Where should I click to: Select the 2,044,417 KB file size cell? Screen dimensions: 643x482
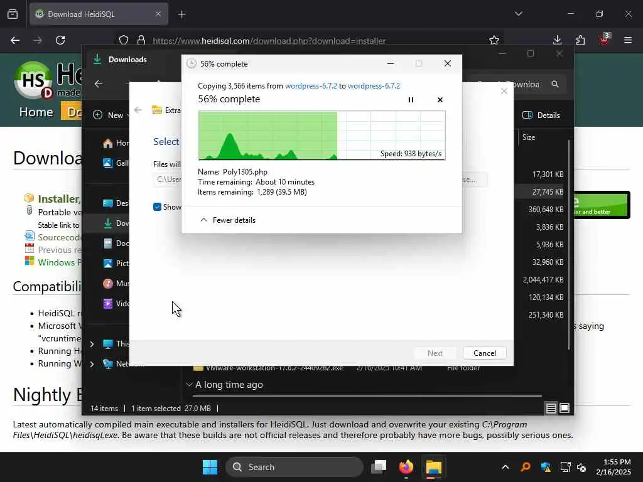[543, 279]
